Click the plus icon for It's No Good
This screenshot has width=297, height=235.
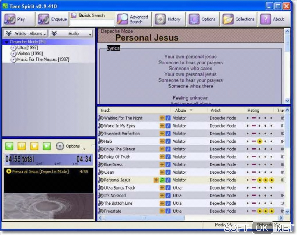point(162,196)
